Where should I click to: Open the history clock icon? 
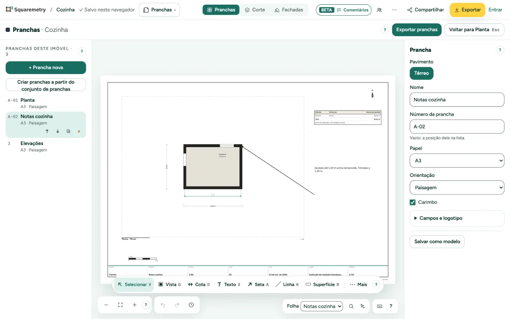(x=191, y=305)
